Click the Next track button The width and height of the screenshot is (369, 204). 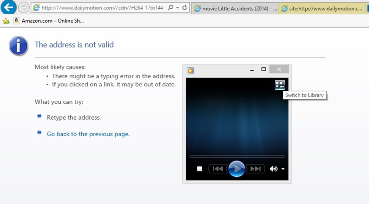tap(255, 169)
